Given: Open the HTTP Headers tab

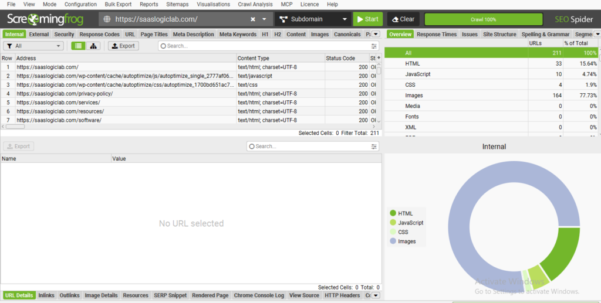Looking at the screenshot, I should pos(342,295).
